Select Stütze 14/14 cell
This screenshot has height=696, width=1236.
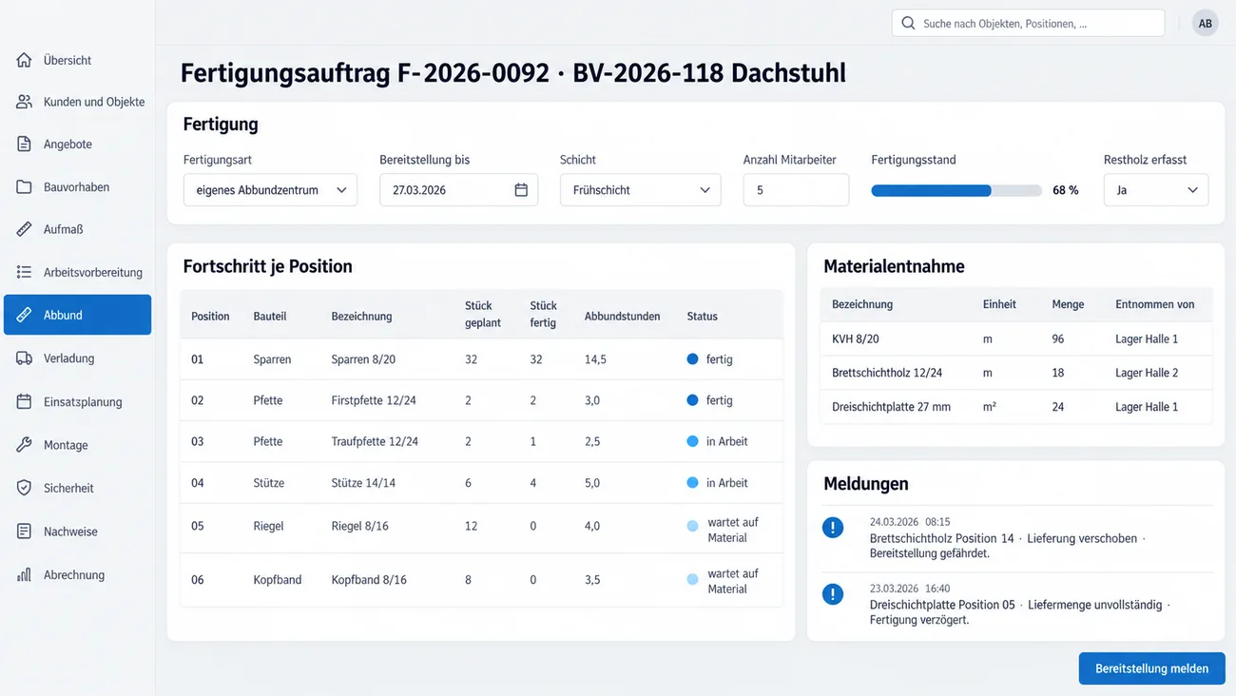tap(363, 483)
